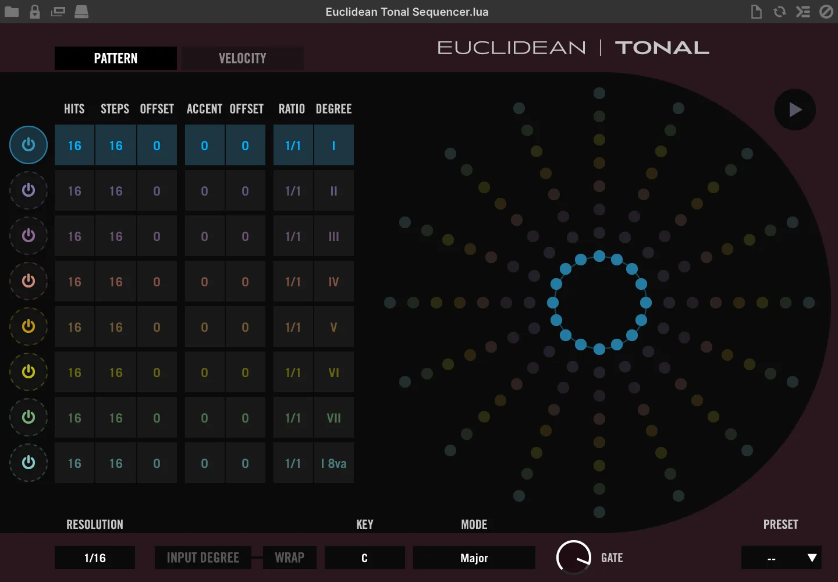Open the Degree cell showing I 8va

pyautogui.click(x=334, y=463)
